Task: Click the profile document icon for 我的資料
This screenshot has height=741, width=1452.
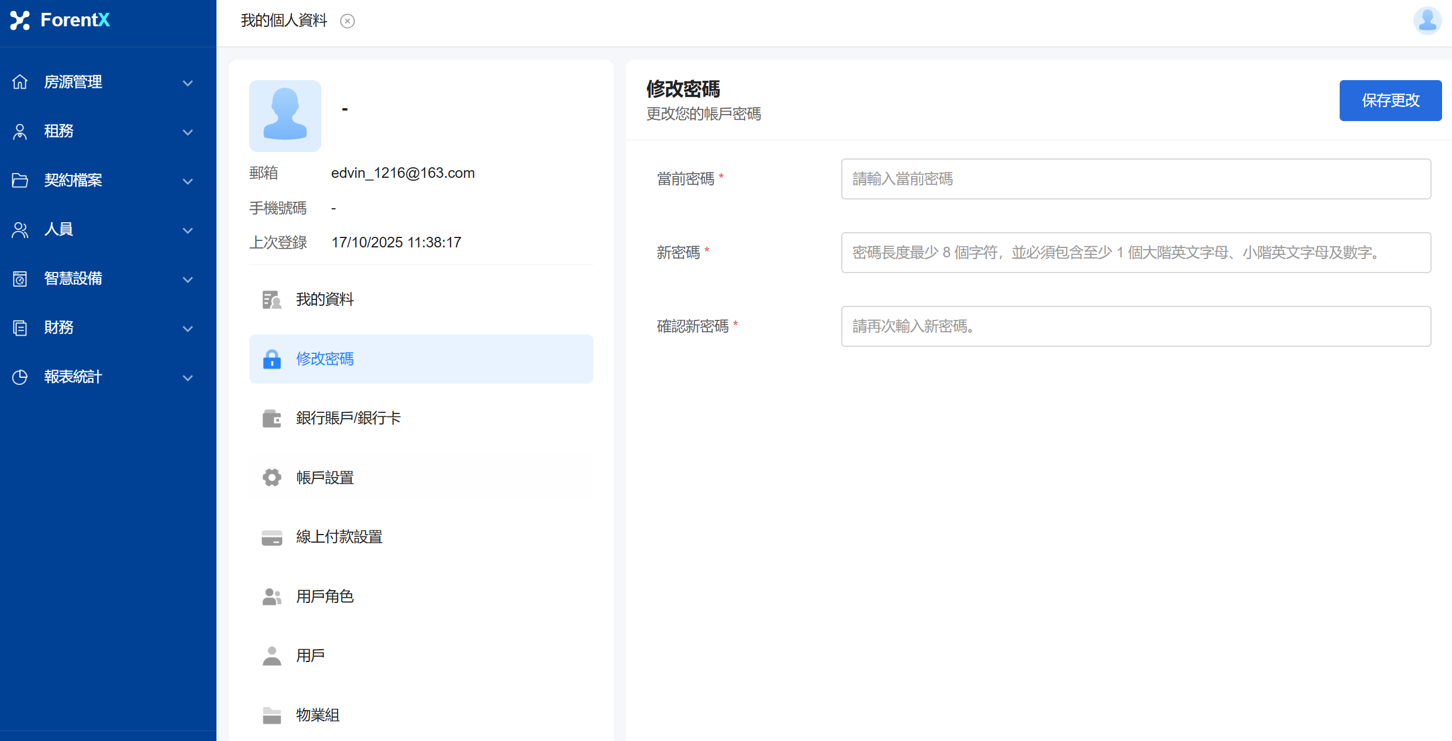Action: 271,299
